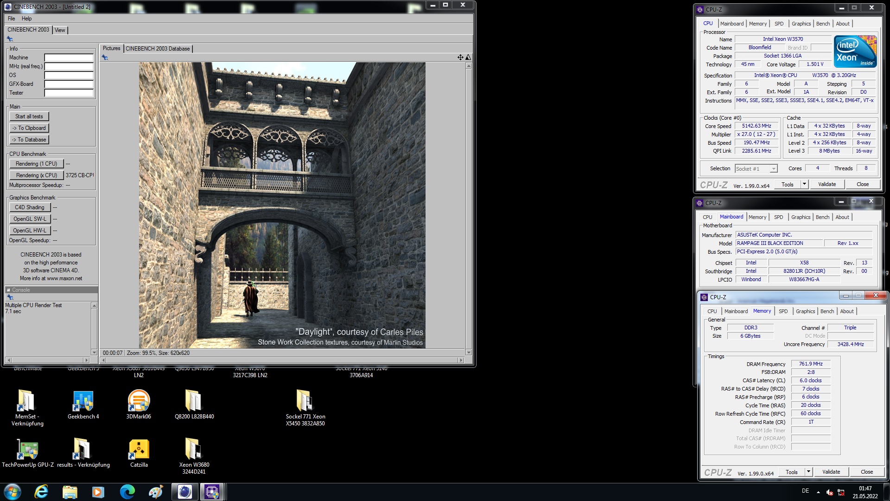Viewport: 890px width, 501px height.
Task: Click the Tester input field
Action: [69, 93]
